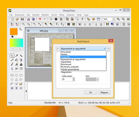139x117 pixels.
Task: Open the zoom percentage 50% dropdown
Action: pyautogui.click(x=113, y=19)
